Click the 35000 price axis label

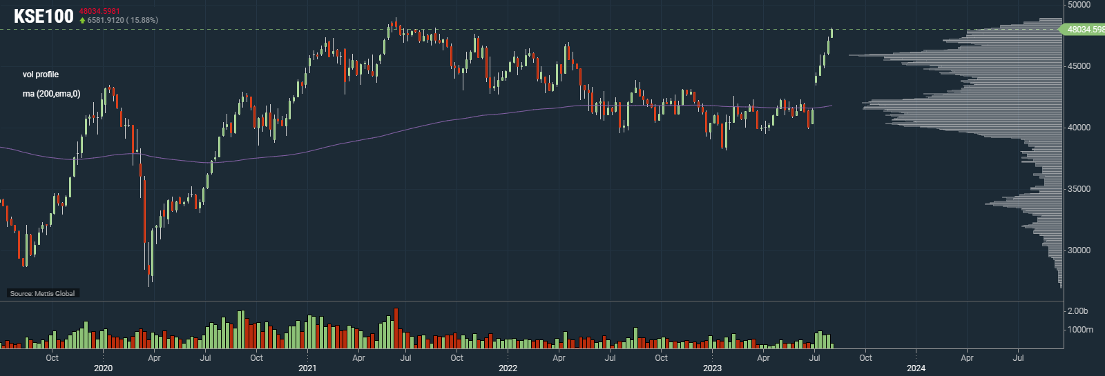[x=1079, y=189]
